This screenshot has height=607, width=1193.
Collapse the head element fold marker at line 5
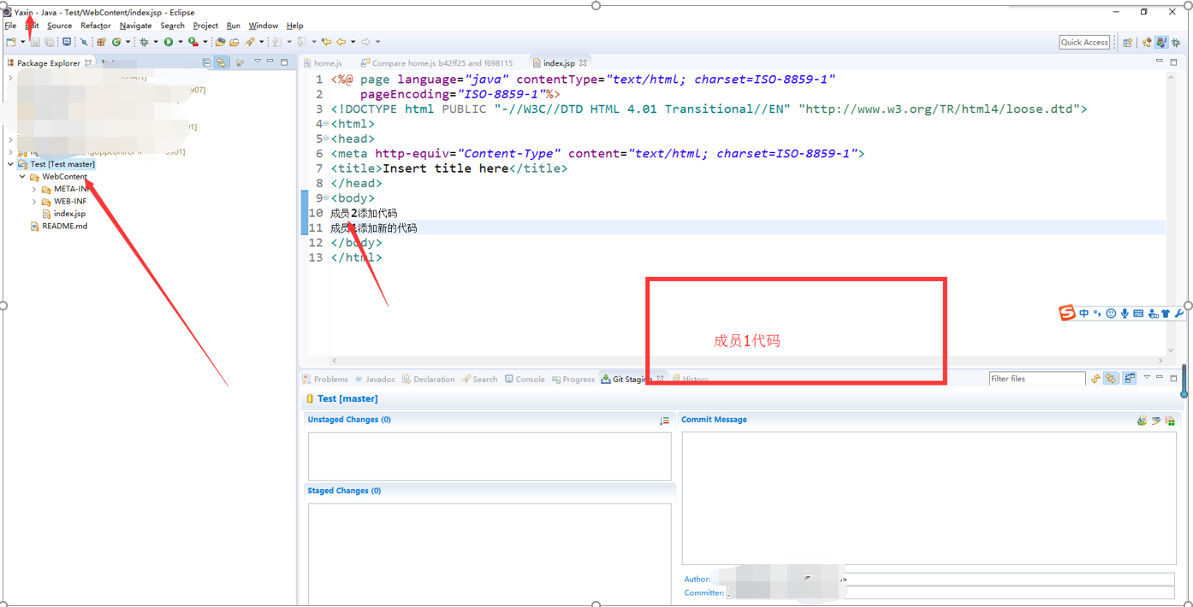click(x=326, y=138)
